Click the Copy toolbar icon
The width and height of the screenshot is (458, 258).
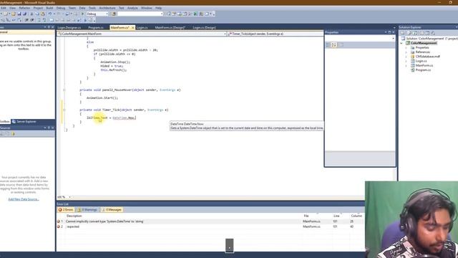click(37, 14)
